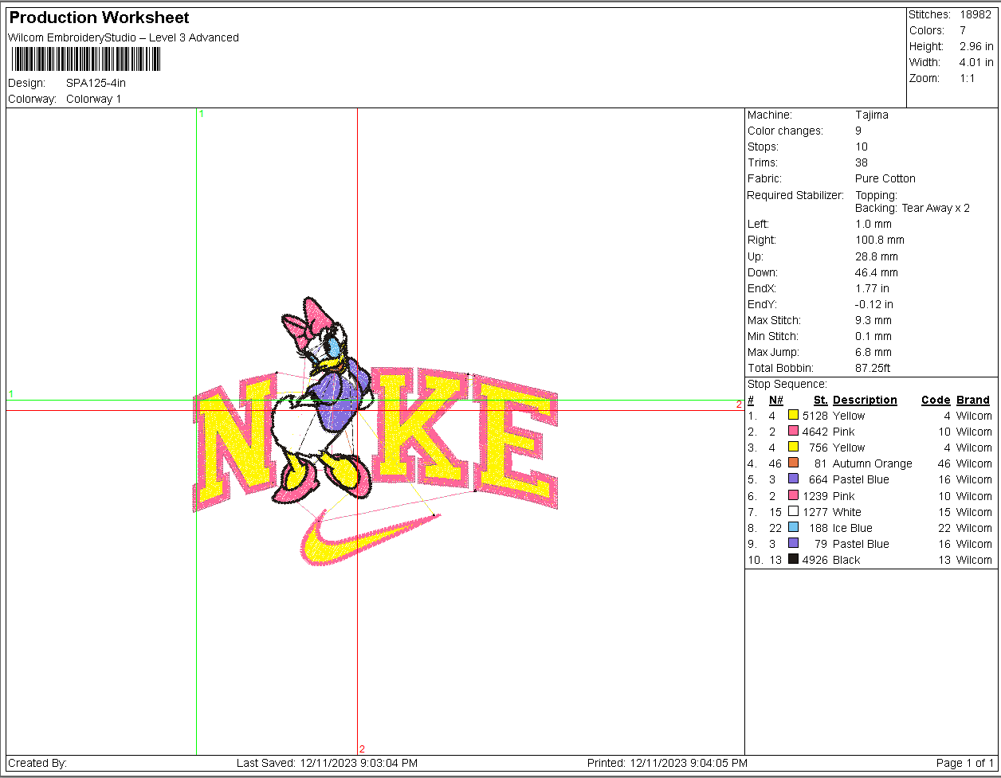Click the Code column header
This screenshot has width=1001, height=778.
coord(936,400)
